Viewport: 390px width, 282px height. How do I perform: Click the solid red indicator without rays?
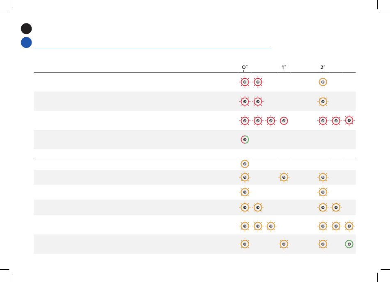coord(284,121)
